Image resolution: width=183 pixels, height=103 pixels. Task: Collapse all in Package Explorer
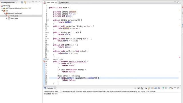(x=22, y=2)
